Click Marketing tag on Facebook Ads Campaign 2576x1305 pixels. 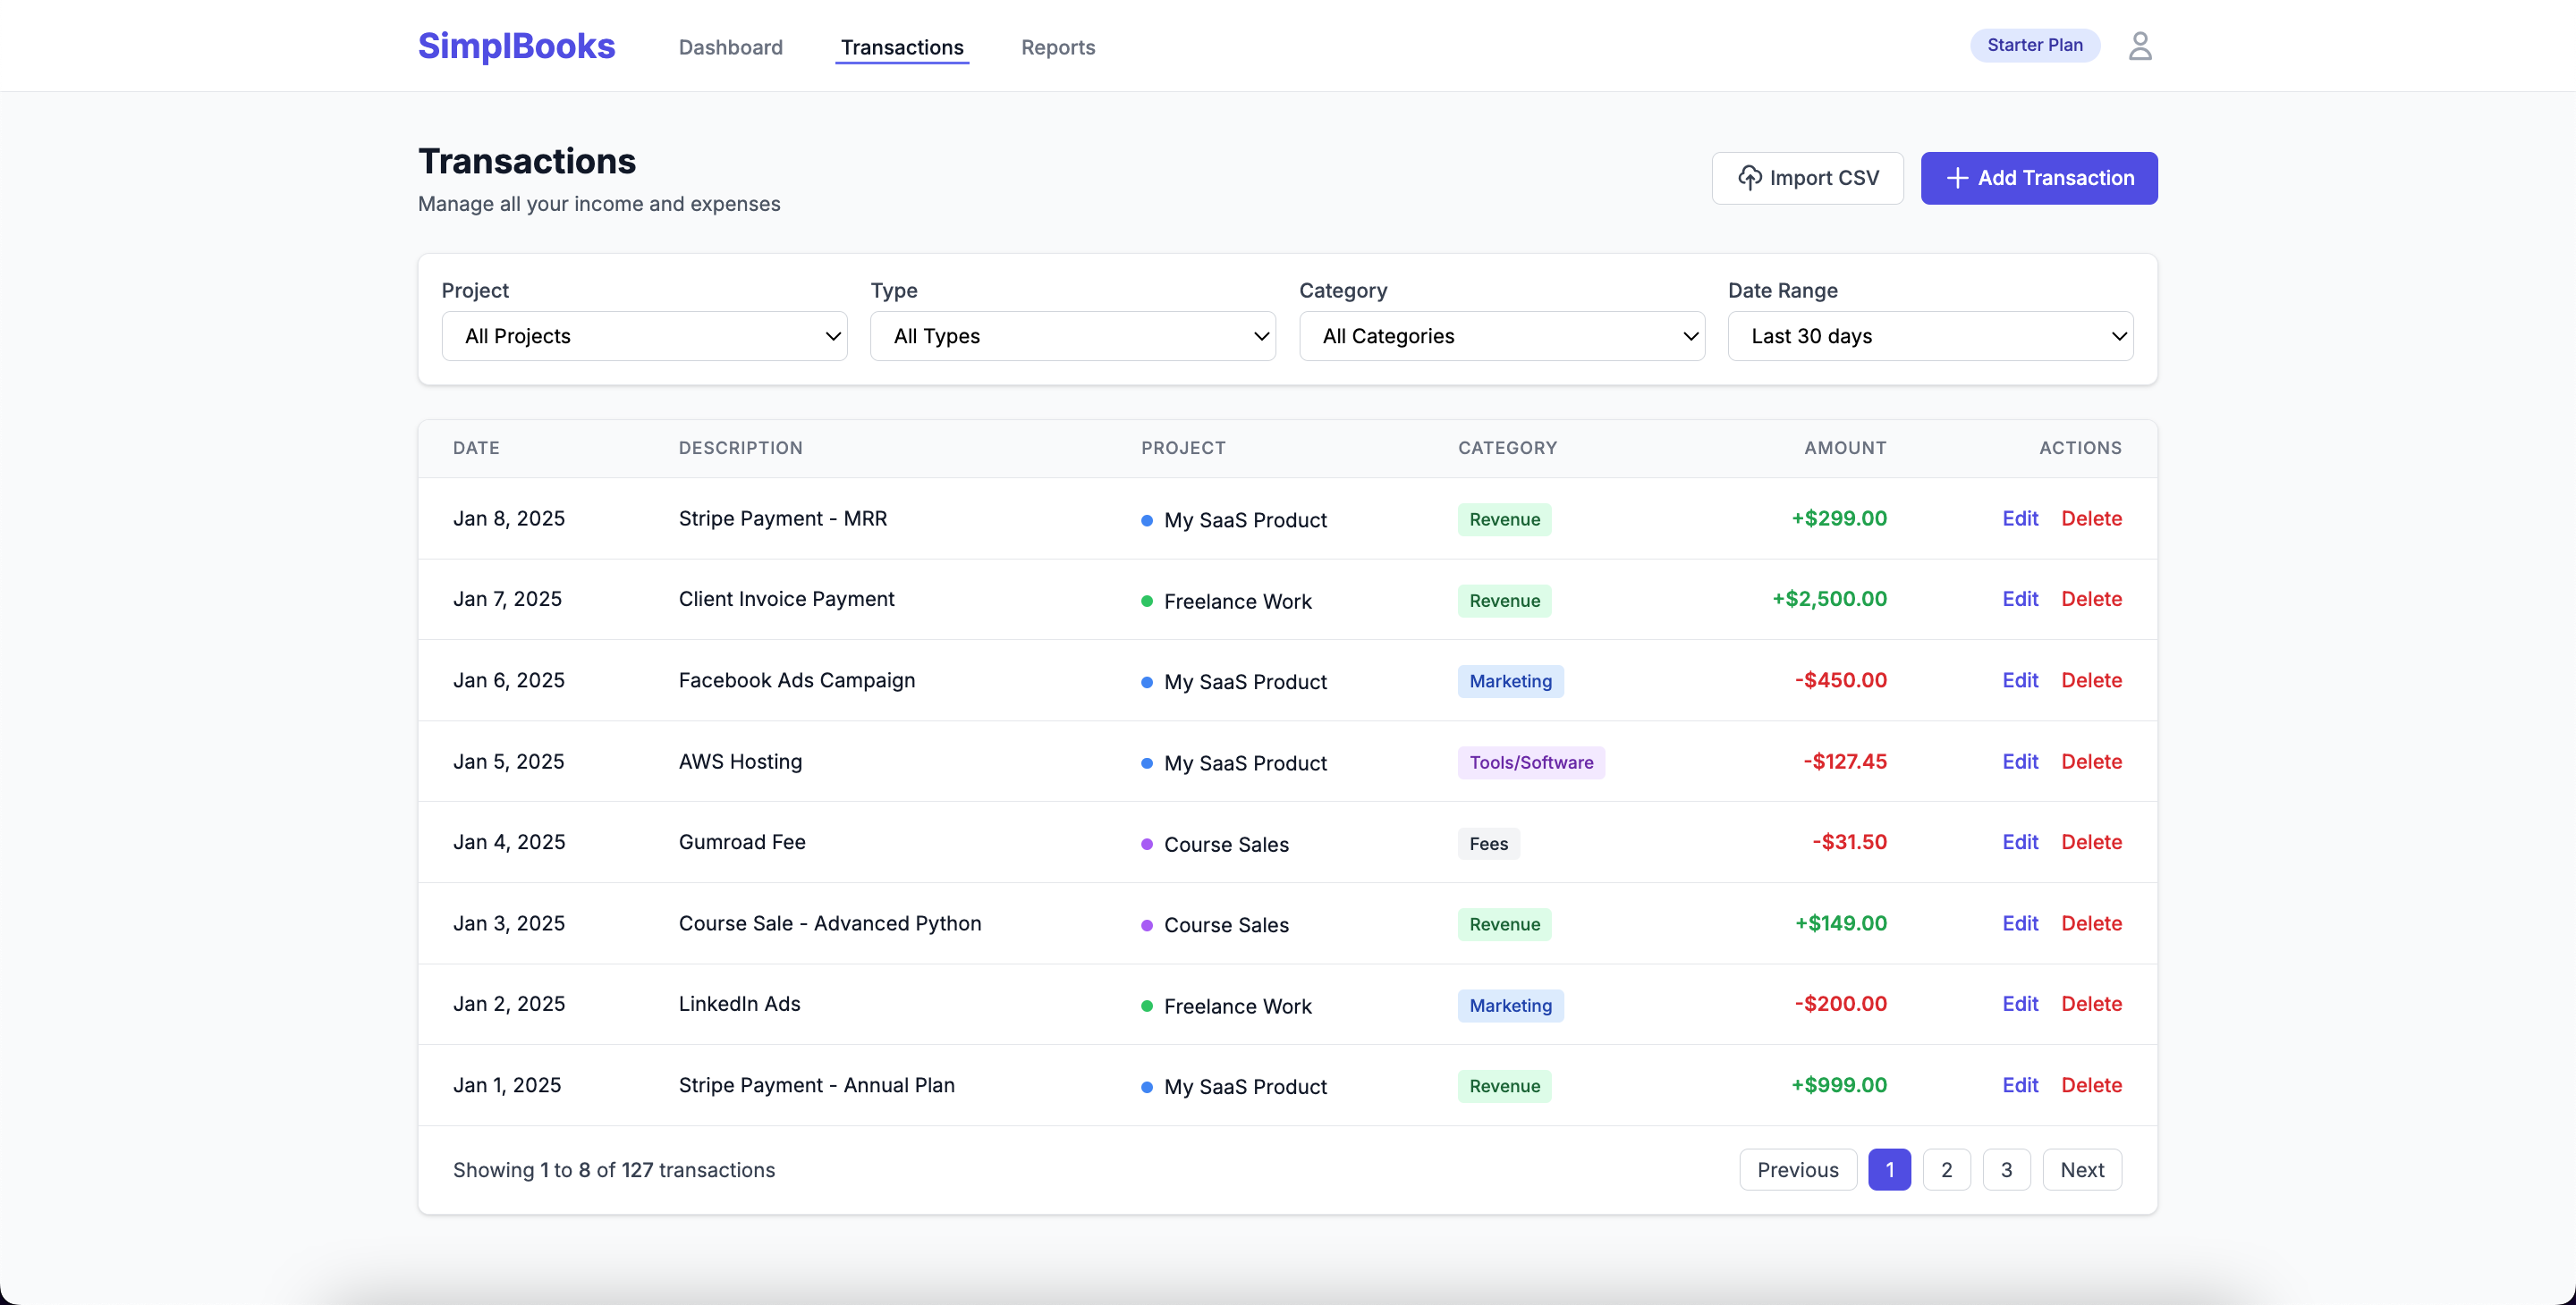point(1510,681)
